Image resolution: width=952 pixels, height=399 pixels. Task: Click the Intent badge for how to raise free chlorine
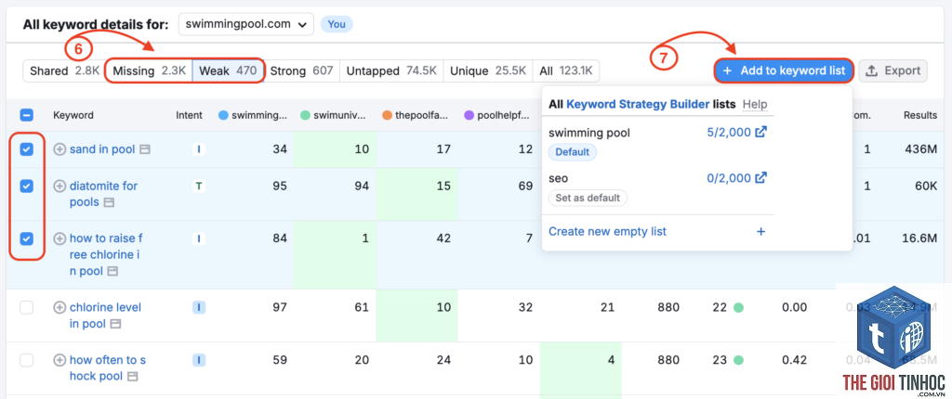pos(199,238)
